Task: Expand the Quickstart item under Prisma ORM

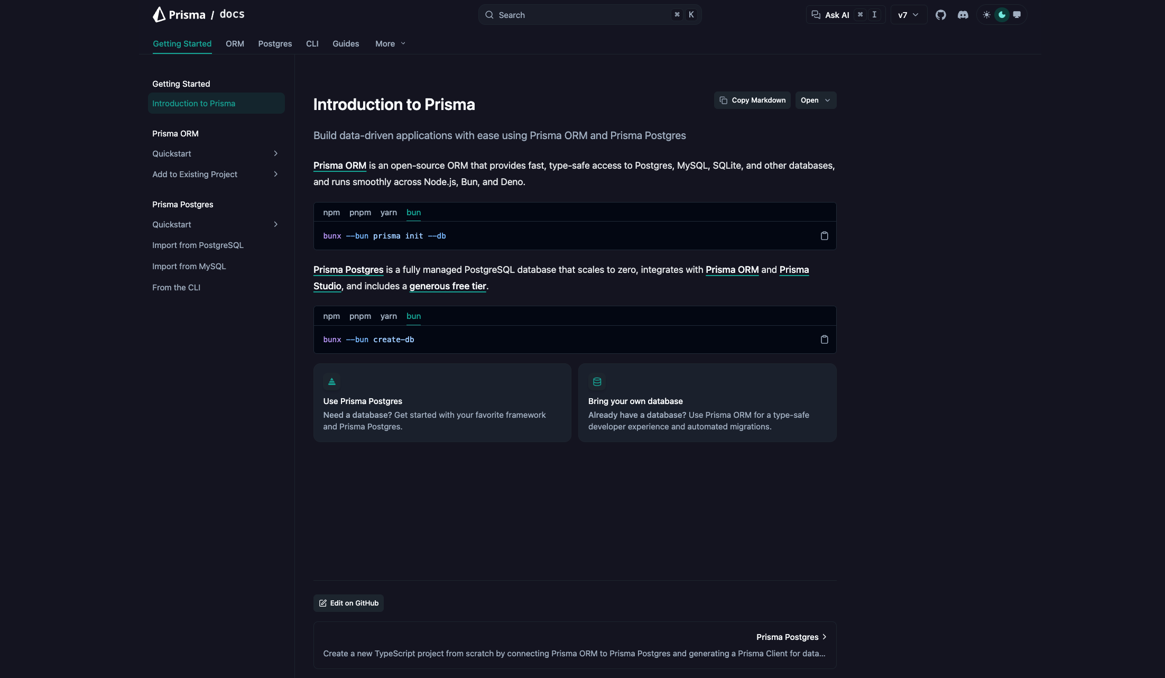Action: point(275,153)
